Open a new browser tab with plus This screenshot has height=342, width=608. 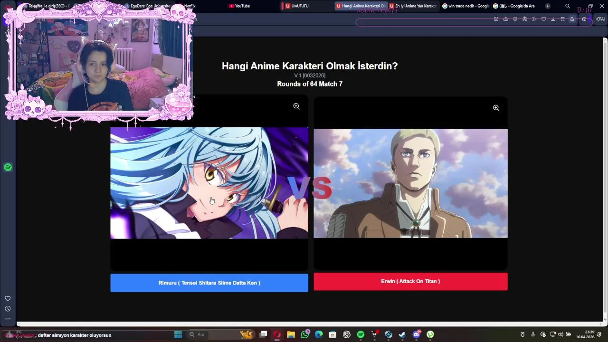point(548,6)
